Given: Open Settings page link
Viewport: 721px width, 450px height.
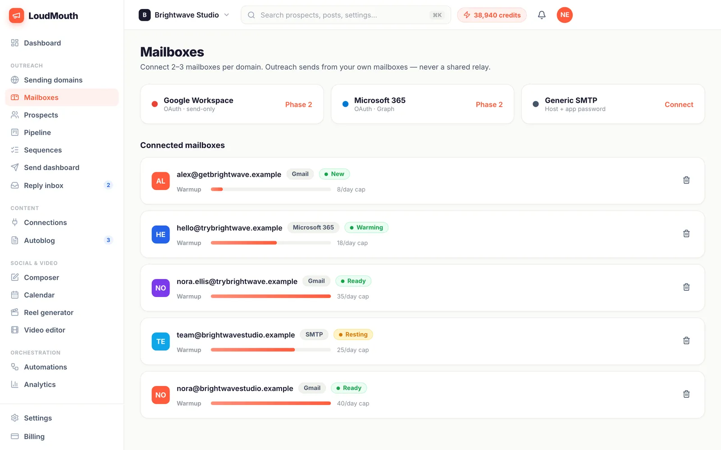Looking at the screenshot, I should (x=62, y=418).
